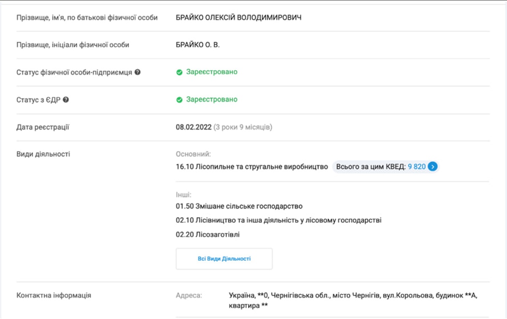This screenshot has width=507, height=319.
Task: Click the duration text 3 роки 9 місяців
Action: tap(243, 127)
